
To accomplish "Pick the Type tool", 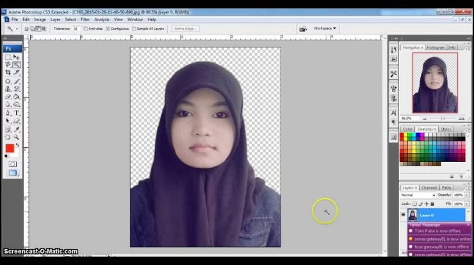I will point(16,113).
